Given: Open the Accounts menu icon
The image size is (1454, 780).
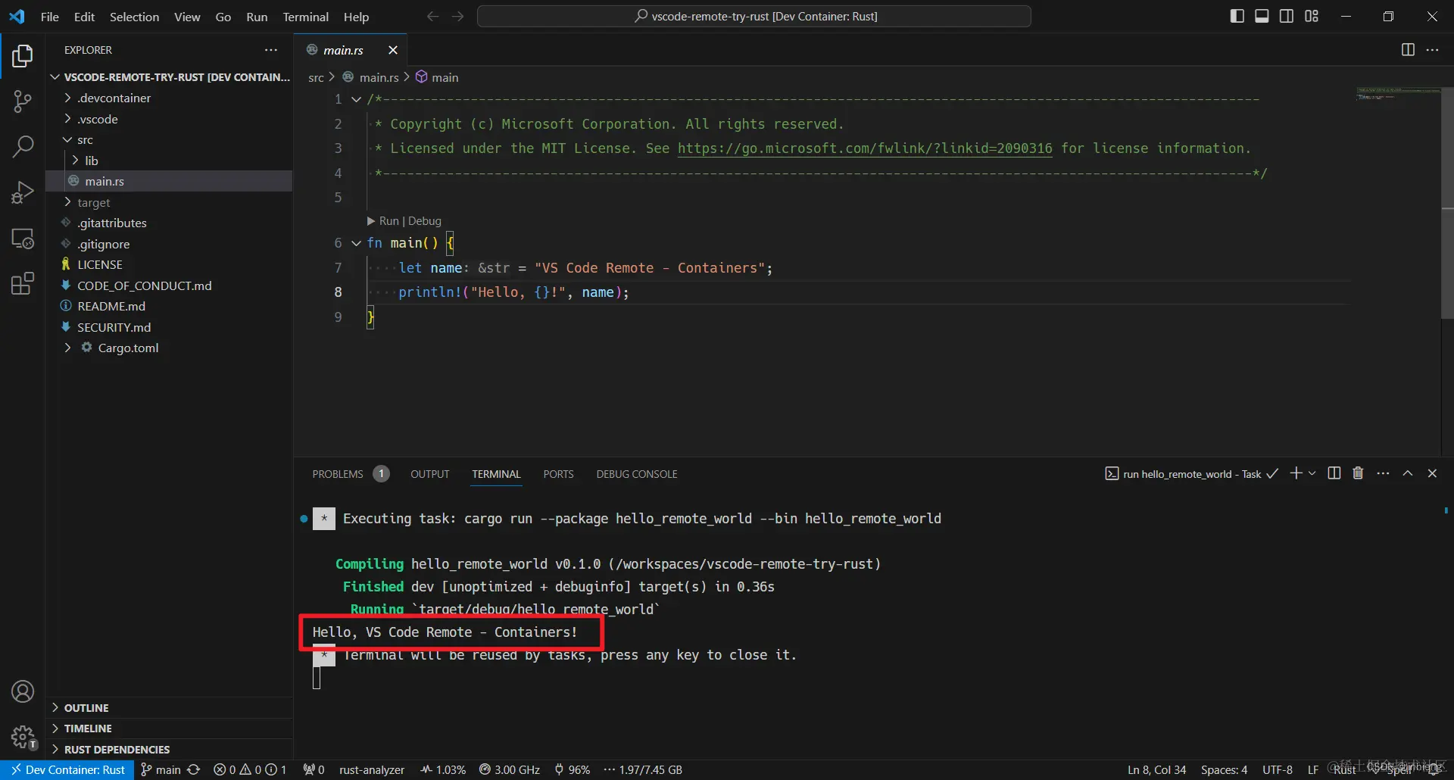Looking at the screenshot, I should coord(23,691).
